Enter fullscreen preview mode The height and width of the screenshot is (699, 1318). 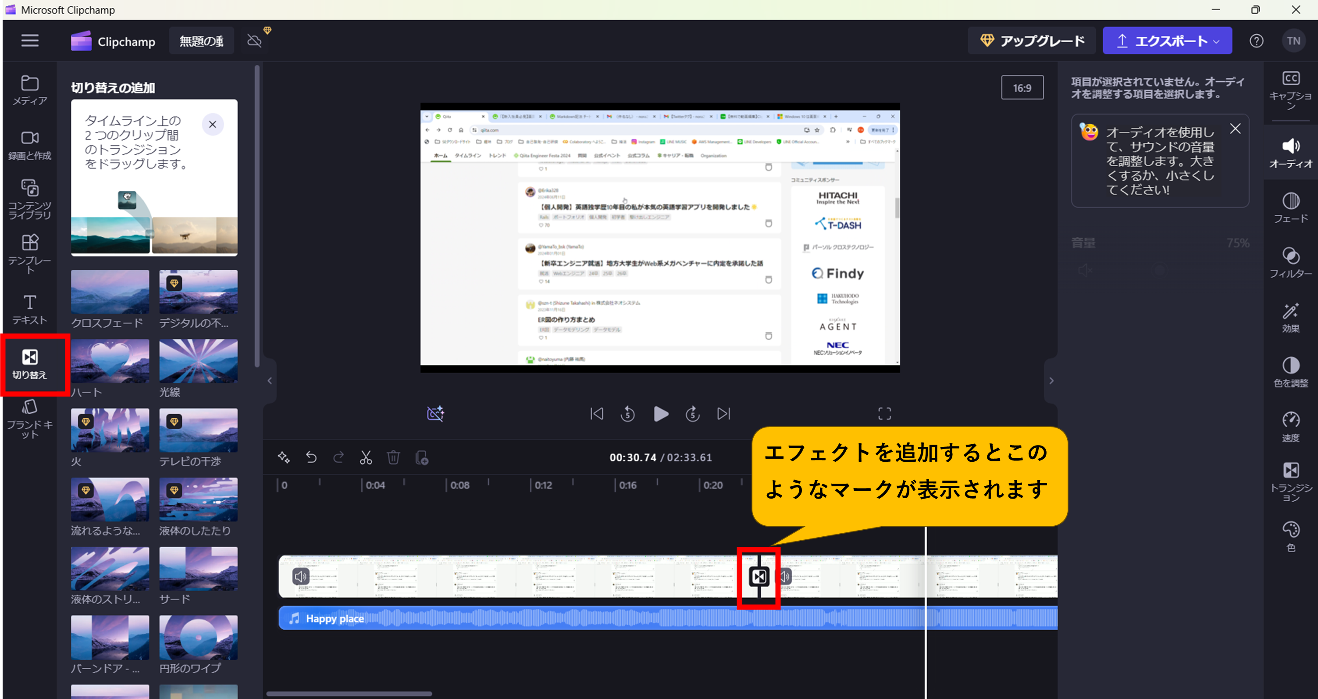(x=884, y=414)
